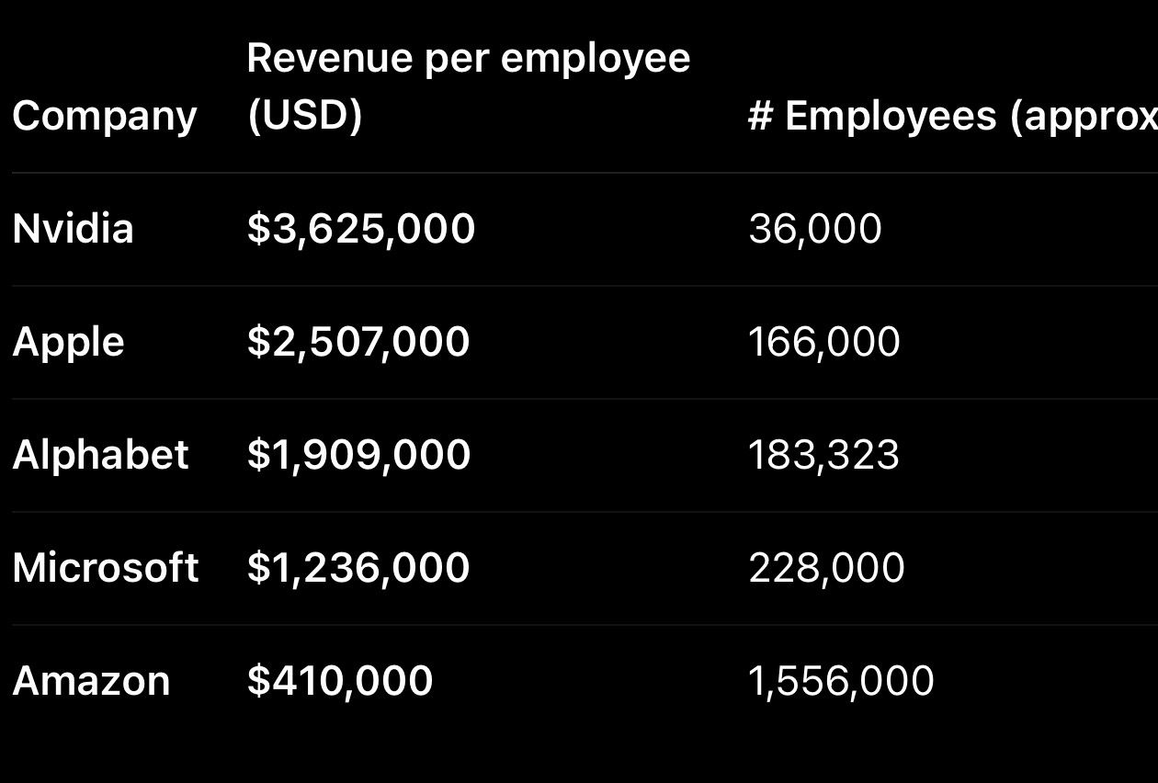
Task: Select the Amazon company name cell
Action: coord(91,681)
